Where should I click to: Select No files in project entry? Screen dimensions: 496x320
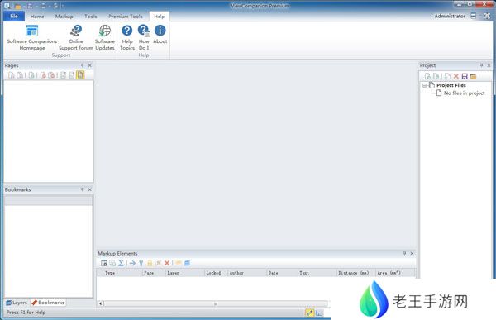(x=464, y=93)
